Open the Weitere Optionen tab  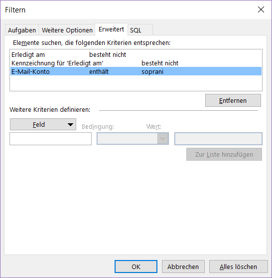tap(67, 30)
